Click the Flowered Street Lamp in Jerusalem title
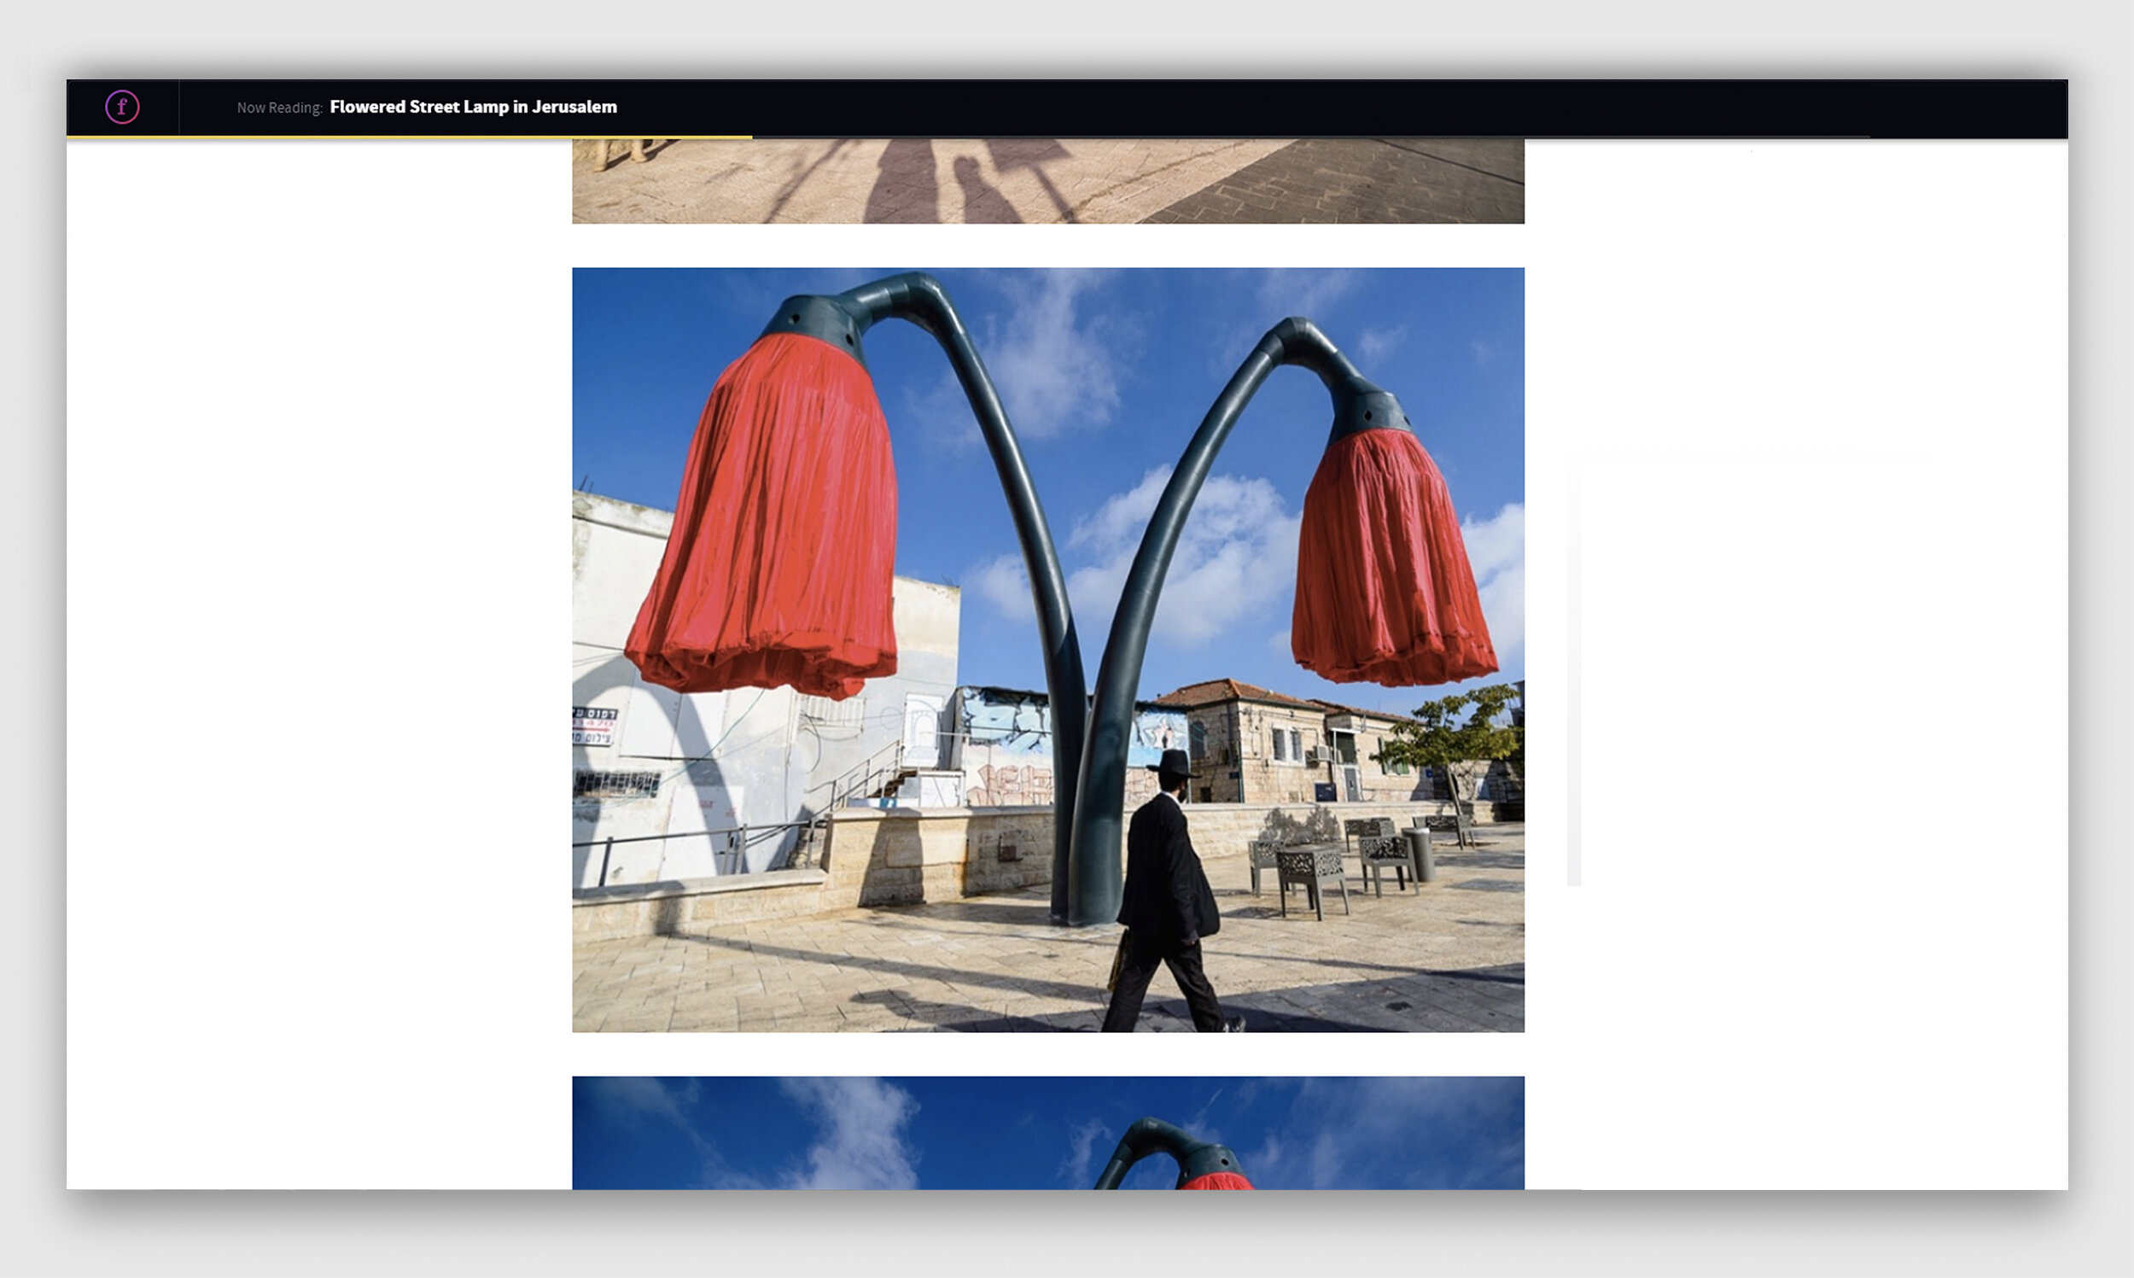This screenshot has width=2134, height=1278. tap(473, 107)
